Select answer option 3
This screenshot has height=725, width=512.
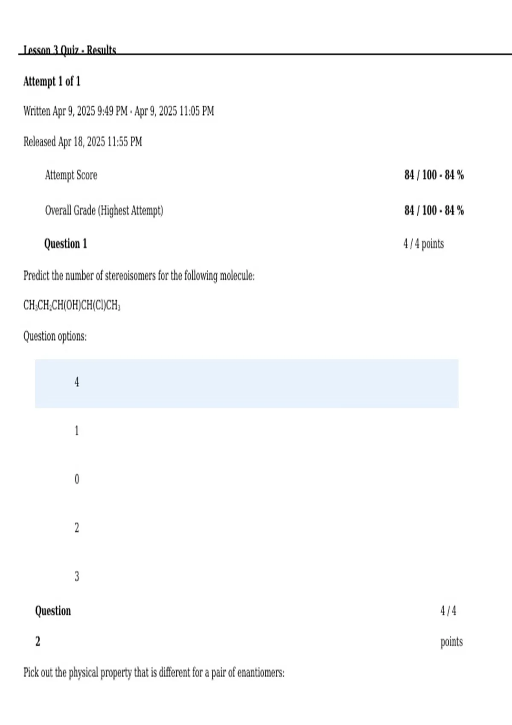pos(77,577)
